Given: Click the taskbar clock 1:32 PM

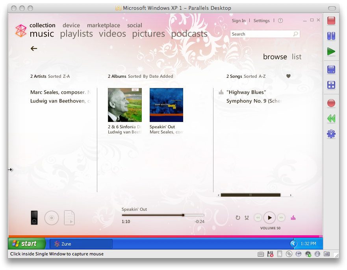Looking at the screenshot, I should 308,244.
